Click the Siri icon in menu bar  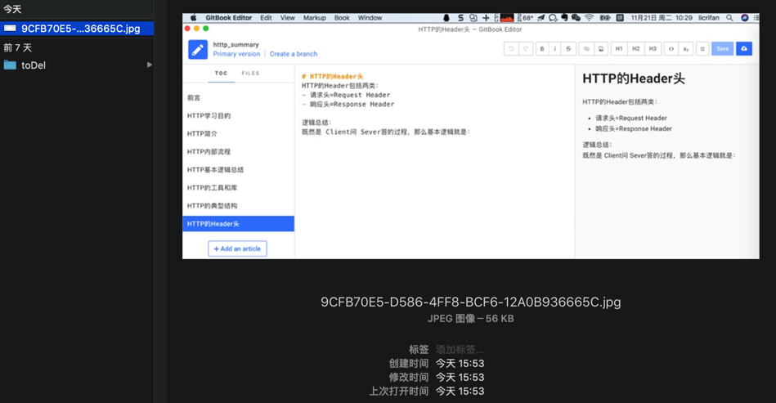coord(744,18)
